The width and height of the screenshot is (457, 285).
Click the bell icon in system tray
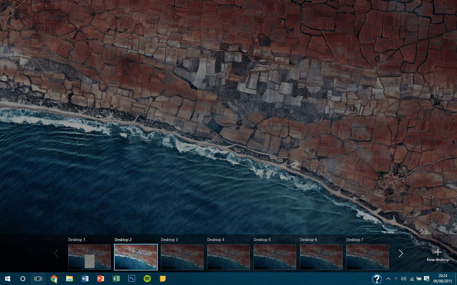coord(396,279)
